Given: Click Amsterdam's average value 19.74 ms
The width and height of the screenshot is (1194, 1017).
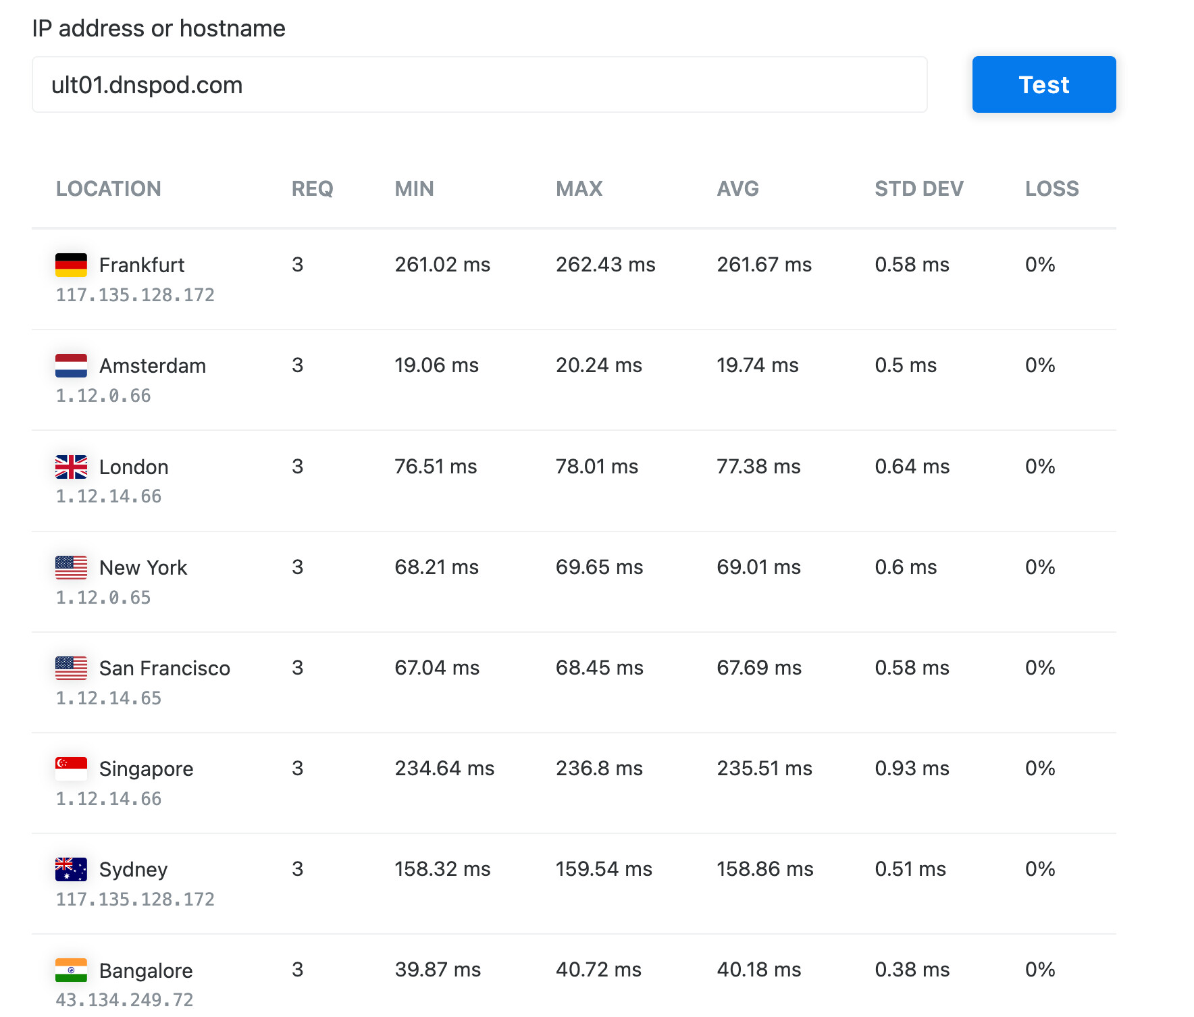Looking at the screenshot, I should click(x=757, y=365).
